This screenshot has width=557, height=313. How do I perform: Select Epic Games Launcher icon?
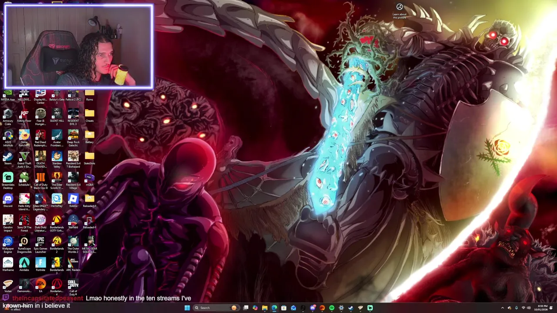click(x=40, y=245)
